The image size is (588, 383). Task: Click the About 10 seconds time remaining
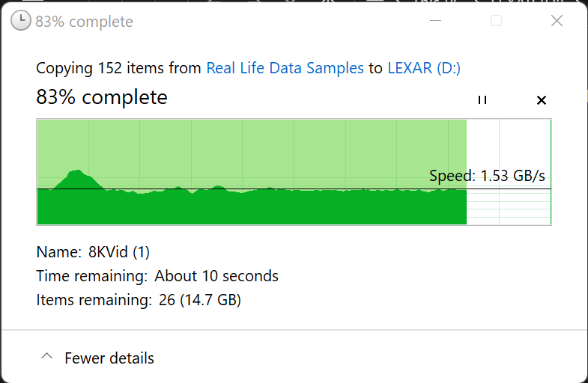(x=216, y=276)
